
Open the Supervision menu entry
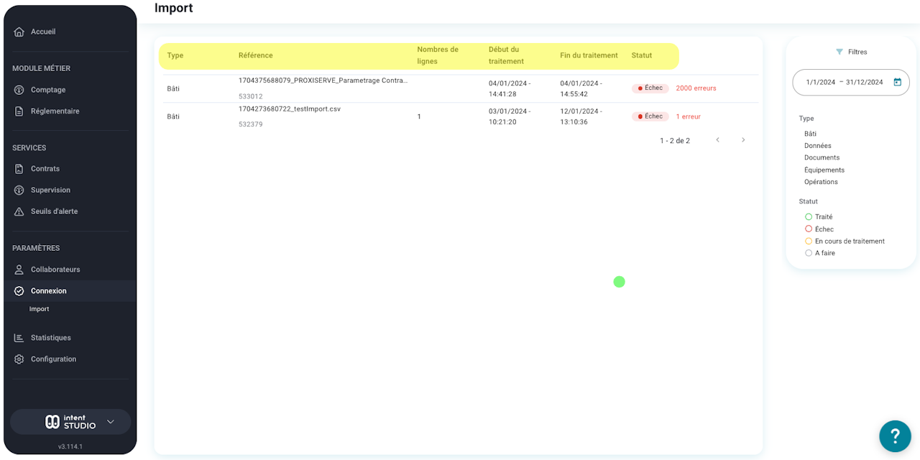50,190
